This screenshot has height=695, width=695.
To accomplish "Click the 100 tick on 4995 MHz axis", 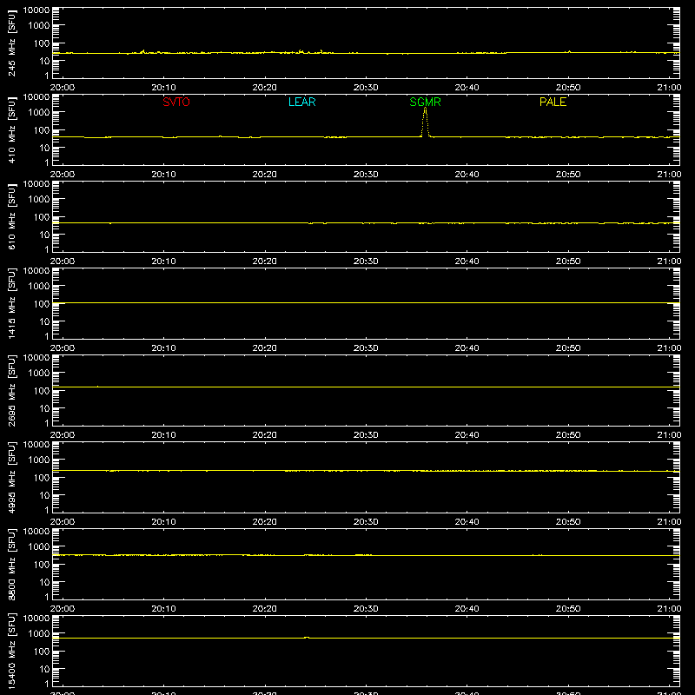I will [x=42, y=478].
